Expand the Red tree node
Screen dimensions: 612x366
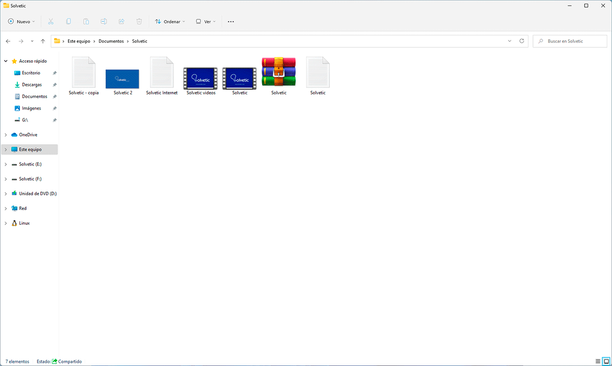coord(6,208)
